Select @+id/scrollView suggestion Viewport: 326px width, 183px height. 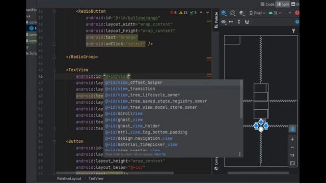click(172, 114)
